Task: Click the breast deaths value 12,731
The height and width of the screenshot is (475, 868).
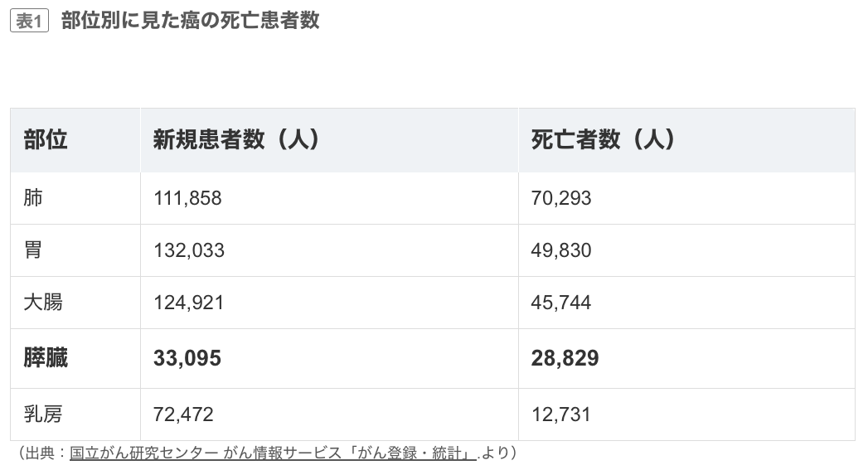Action: [561, 414]
